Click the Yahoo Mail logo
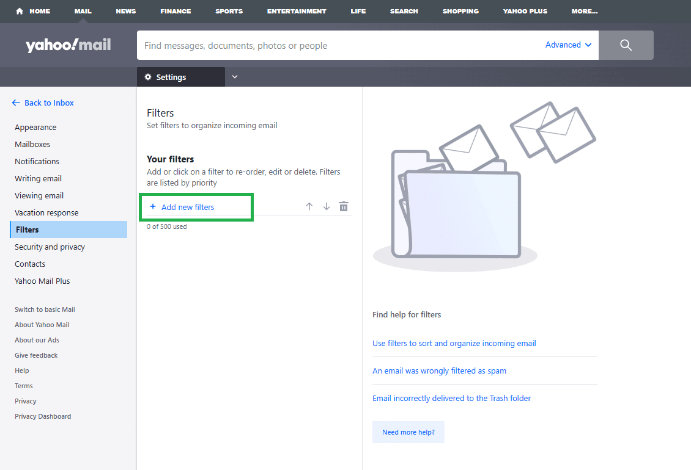The image size is (691, 470). [68, 45]
